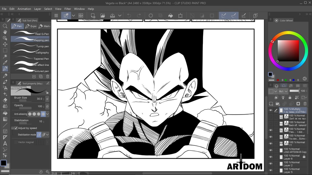Screen dimensions: 312x175
Task: Open CLIP STUDIO launcher icon
Action: pos(81,16)
